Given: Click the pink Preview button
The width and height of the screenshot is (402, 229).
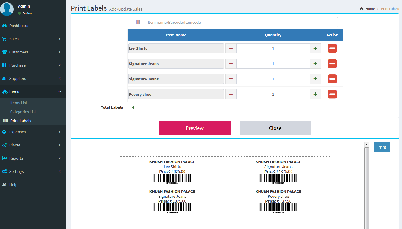Looking at the screenshot, I should pyautogui.click(x=195, y=128).
